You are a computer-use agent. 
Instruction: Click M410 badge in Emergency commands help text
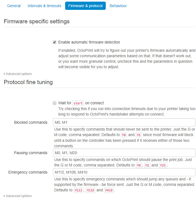point(109,190)
